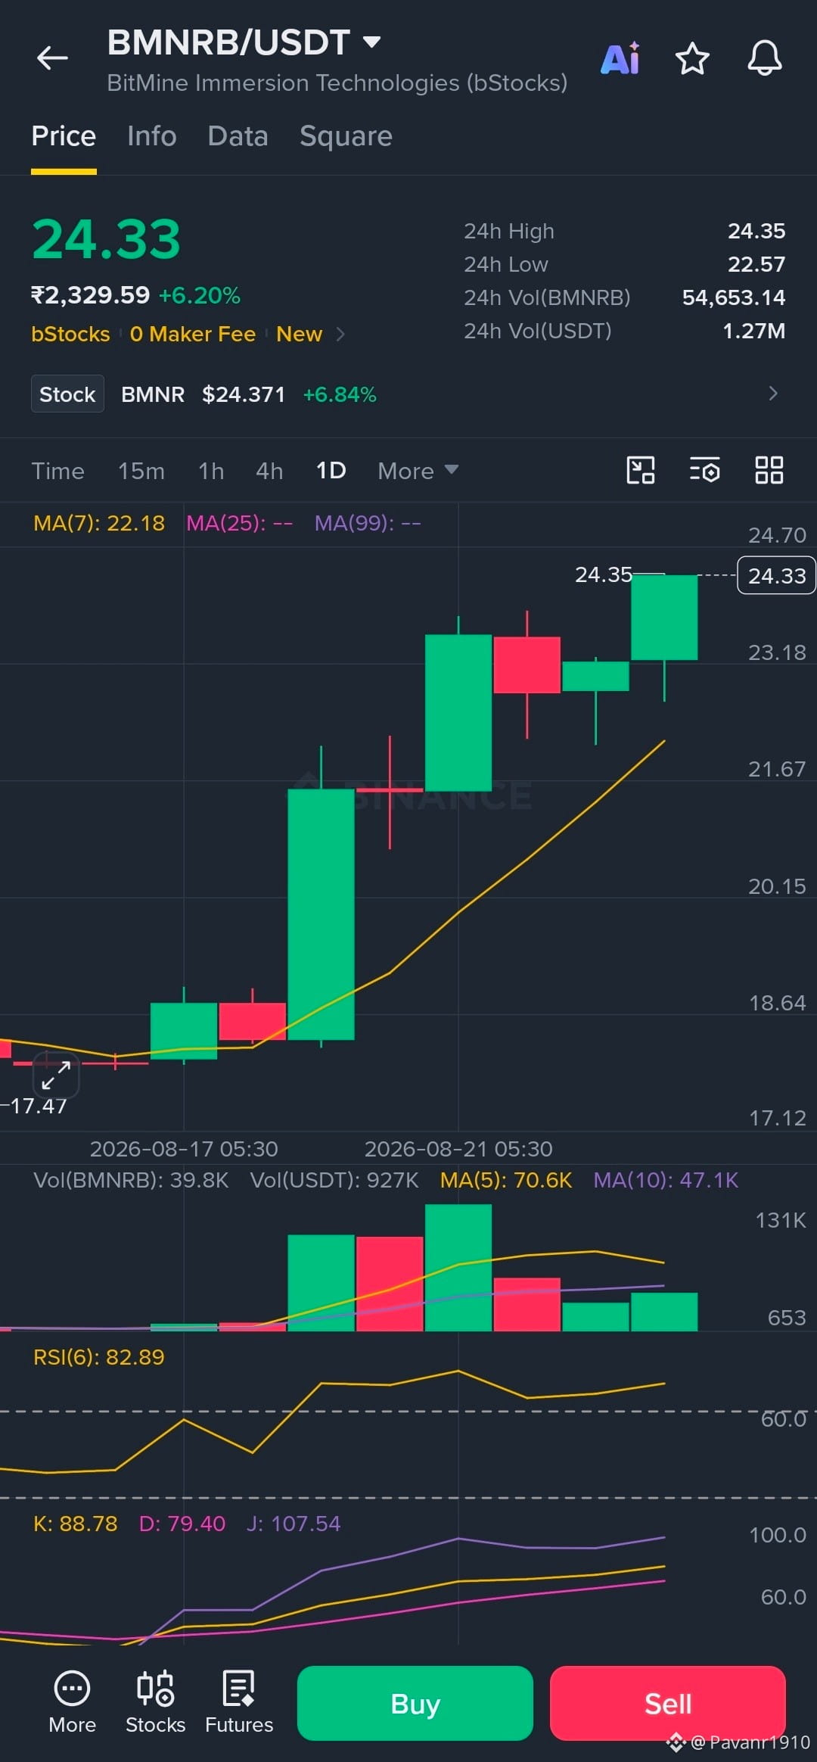Image resolution: width=817 pixels, height=1762 pixels.
Task: Tap the BMNR $24.371 stock price
Action: tap(244, 394)
